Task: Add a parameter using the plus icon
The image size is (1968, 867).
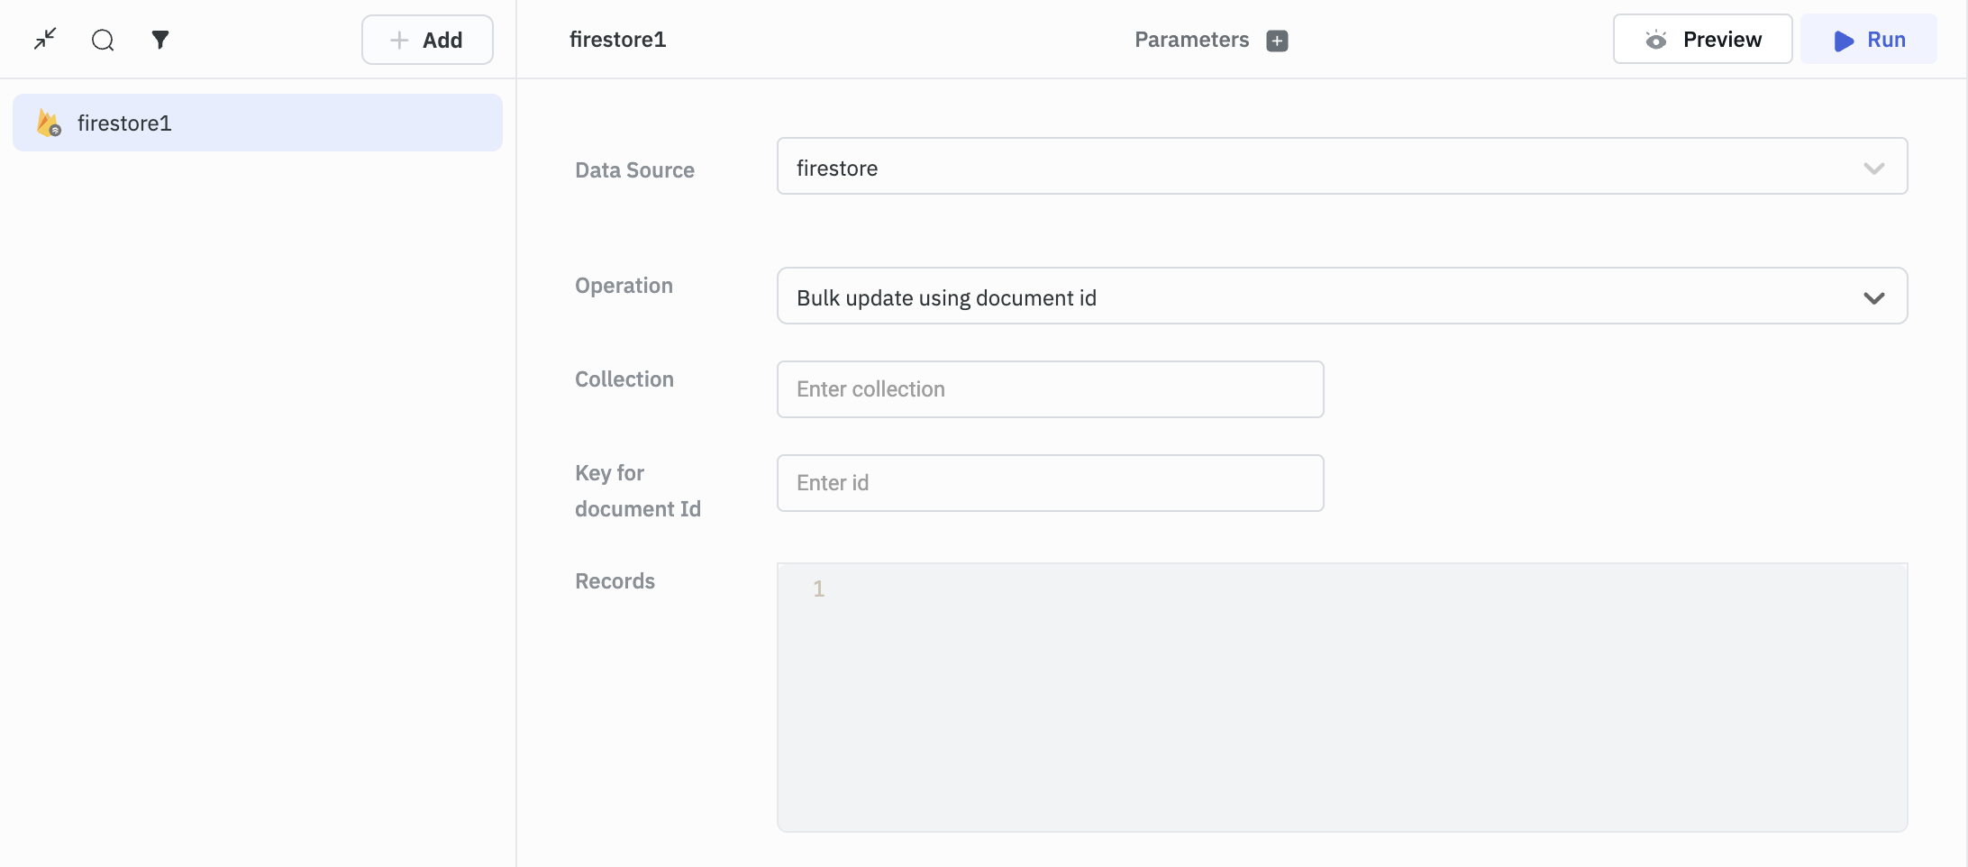Action: coord(1277,41)
